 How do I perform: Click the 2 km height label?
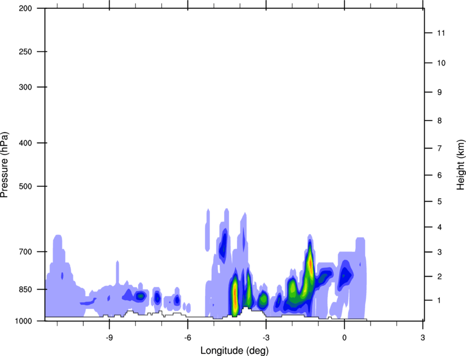(440, 277)
